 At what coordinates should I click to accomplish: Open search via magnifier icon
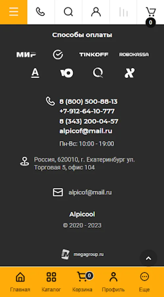click(x=68, y=12)
